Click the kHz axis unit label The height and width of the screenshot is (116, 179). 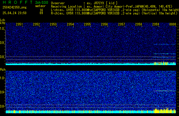tap(3, 23)
